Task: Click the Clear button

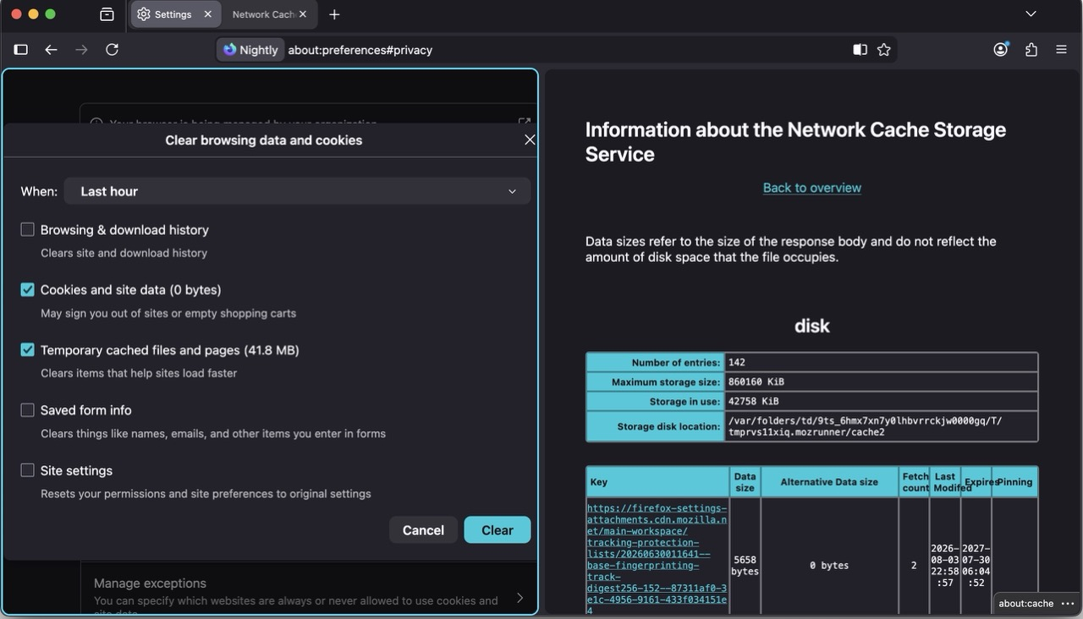Action: pos(498,530)
